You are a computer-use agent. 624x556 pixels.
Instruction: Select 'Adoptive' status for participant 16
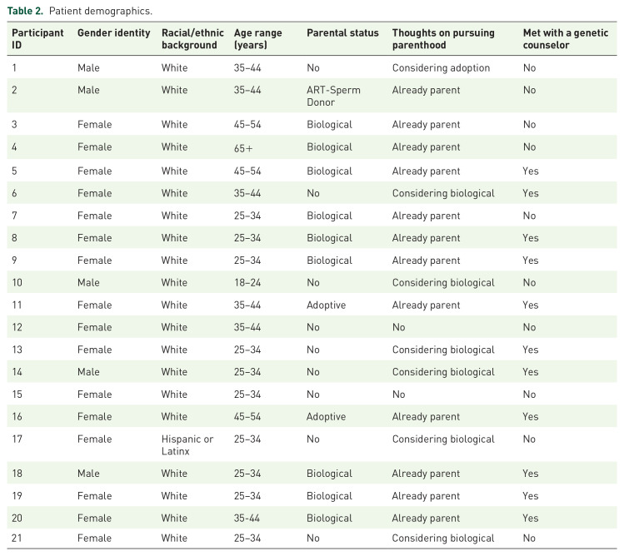(x=326, y=417)
